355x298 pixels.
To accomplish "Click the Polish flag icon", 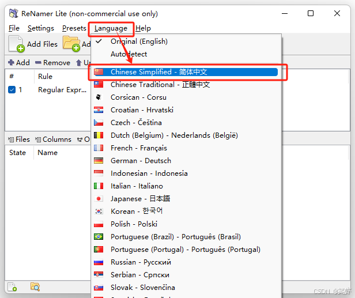I will click(x=99, y=224).
